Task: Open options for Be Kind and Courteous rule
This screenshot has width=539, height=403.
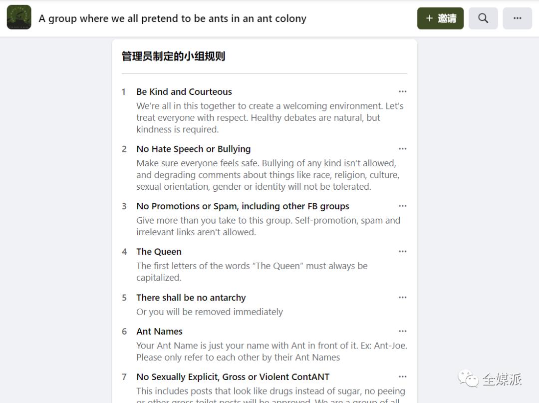Action: coord(402,92)
